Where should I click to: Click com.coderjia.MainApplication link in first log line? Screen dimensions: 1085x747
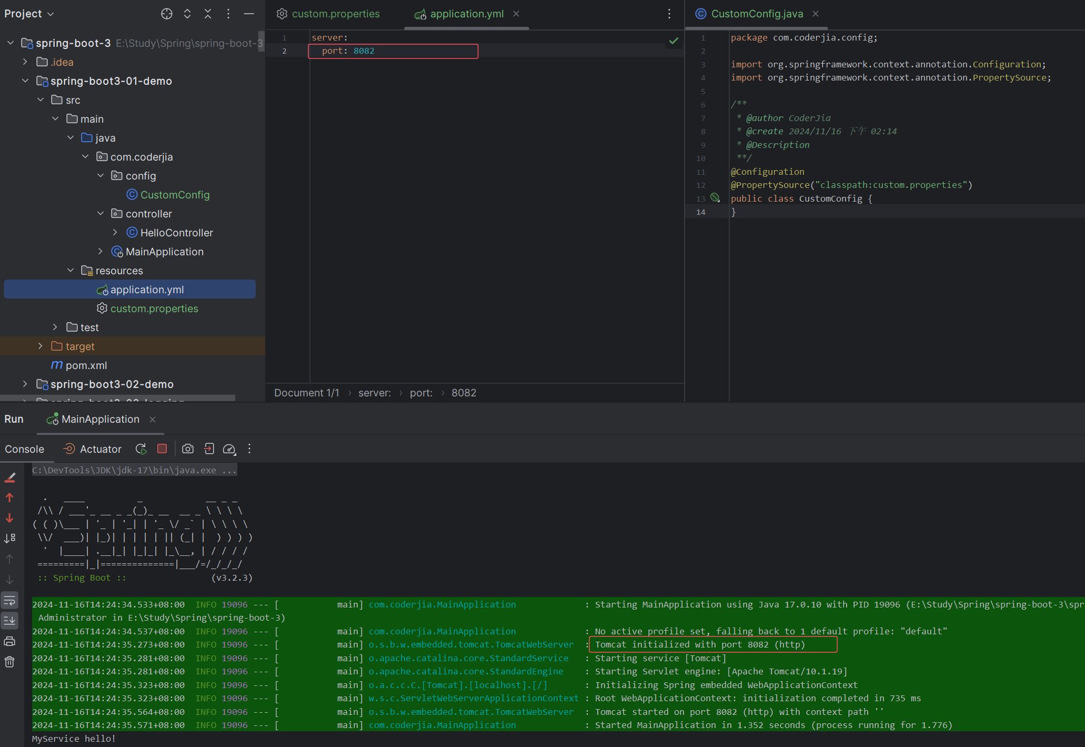pos(442,604)
